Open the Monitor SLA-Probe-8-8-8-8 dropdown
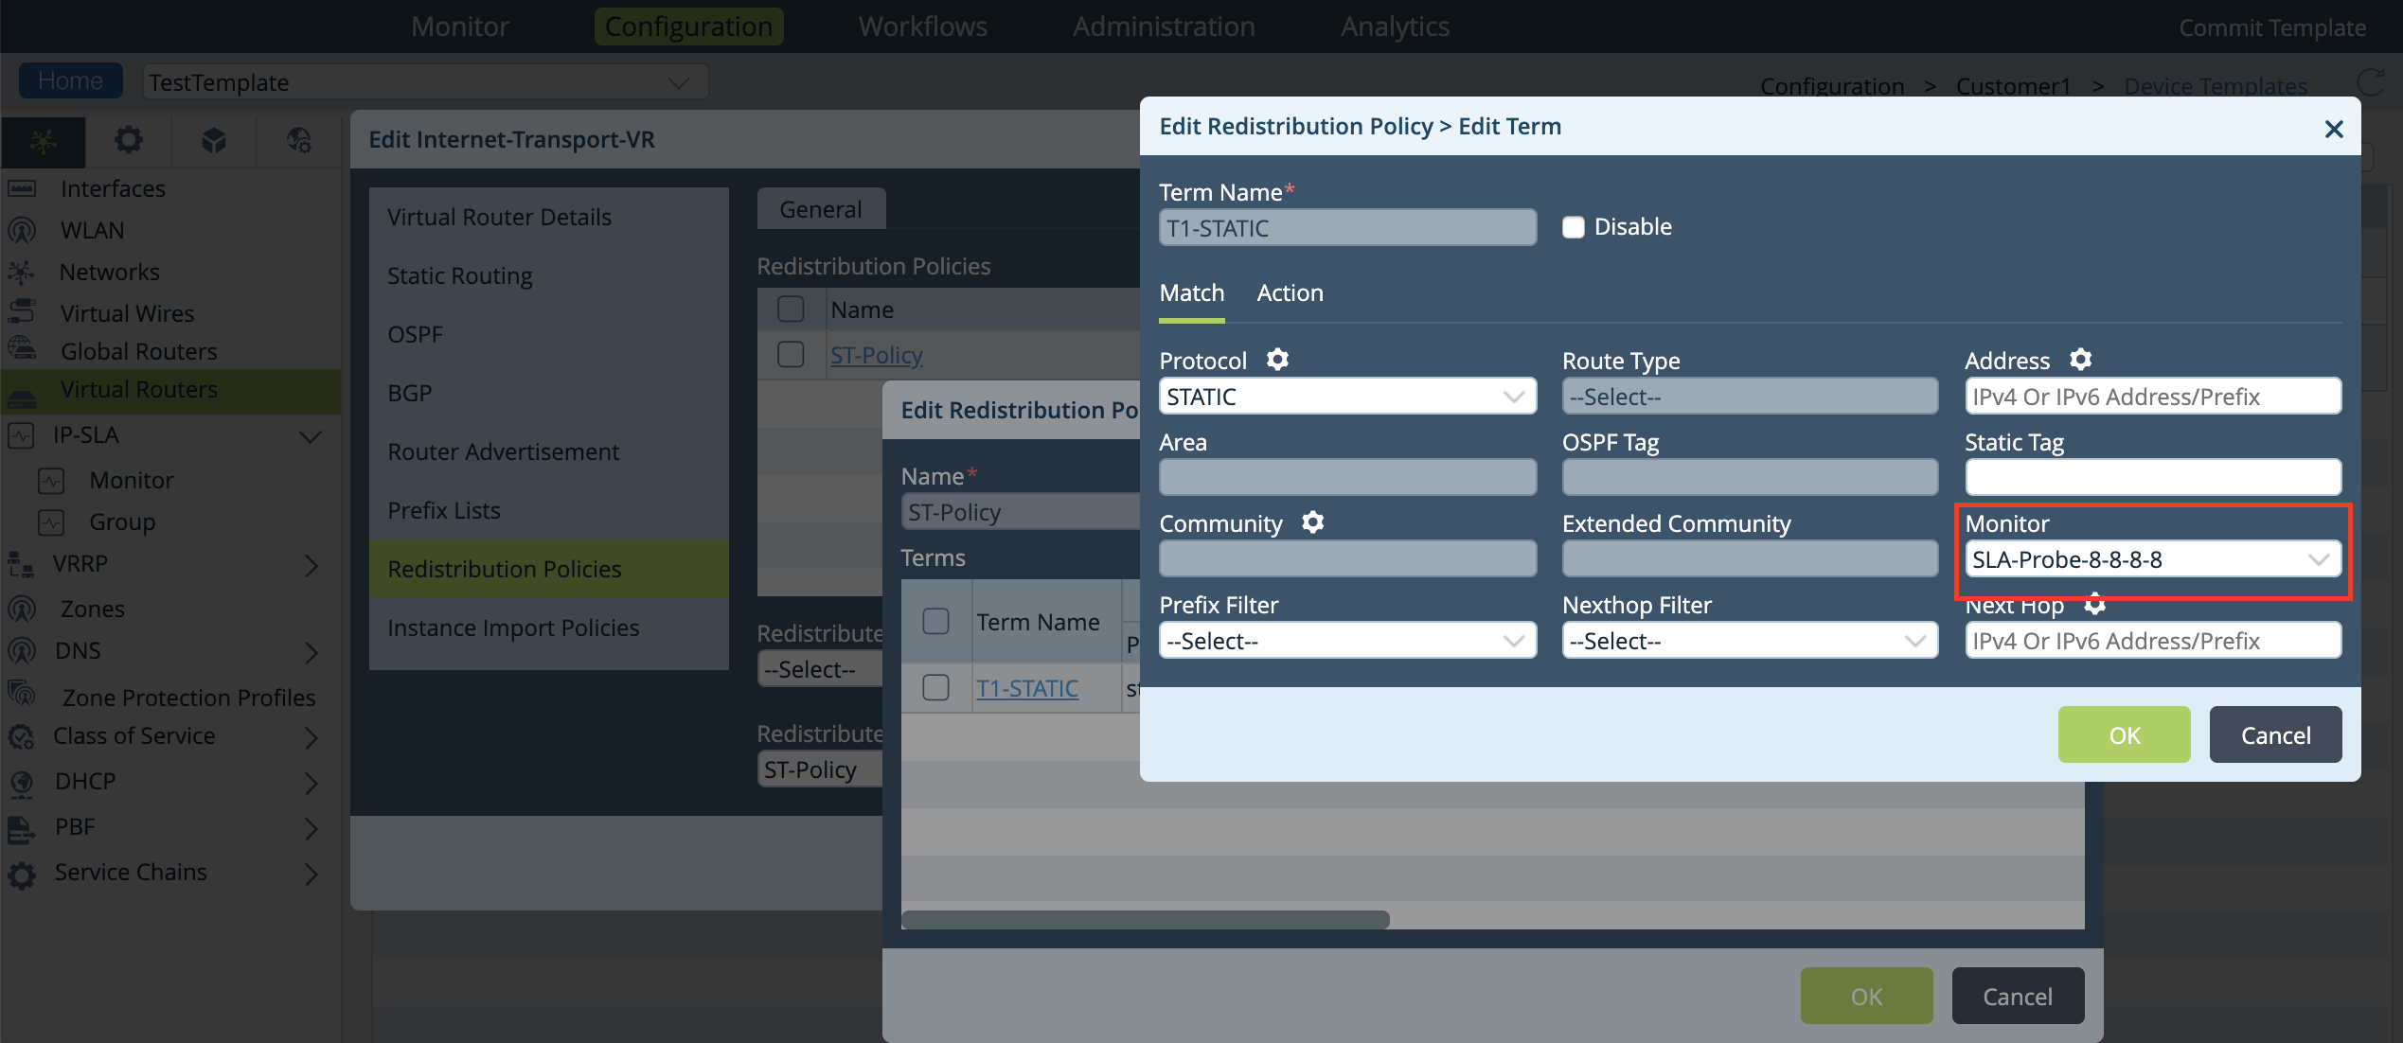This screenshot has width=2403, height=1043. click(2151, 559)
